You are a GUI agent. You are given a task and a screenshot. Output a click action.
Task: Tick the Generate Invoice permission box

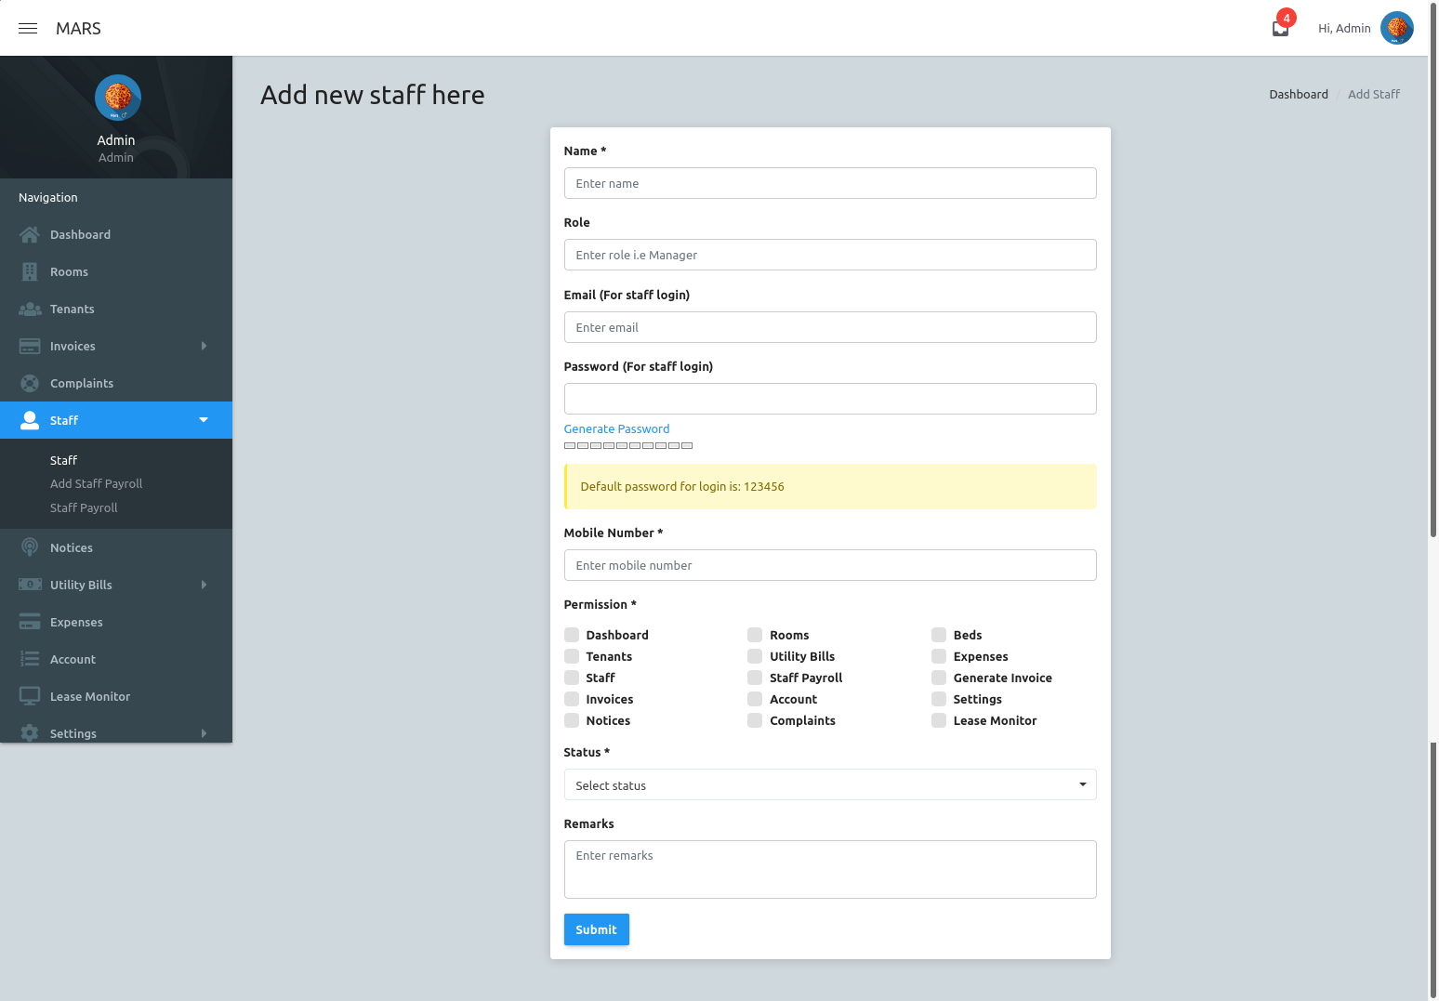tap(939, 678)
